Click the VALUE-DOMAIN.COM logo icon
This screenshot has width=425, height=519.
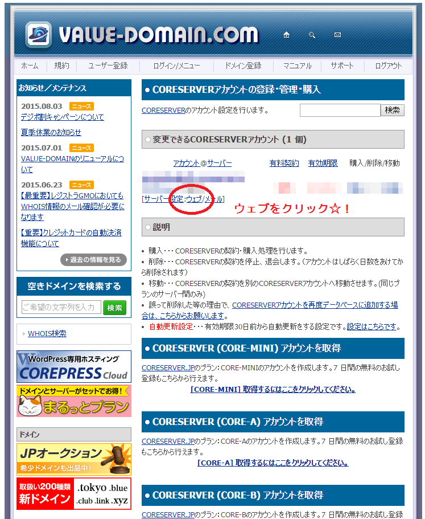(39, 34)
